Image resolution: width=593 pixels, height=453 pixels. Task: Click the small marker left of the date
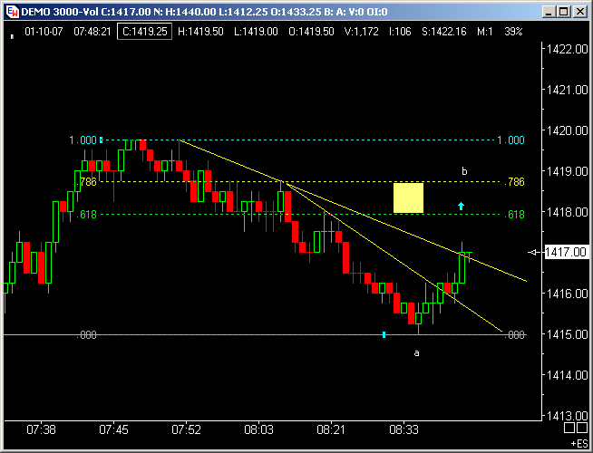12,36
